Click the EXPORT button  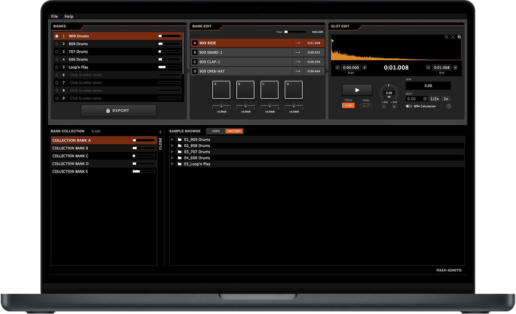tap(119, 111)
